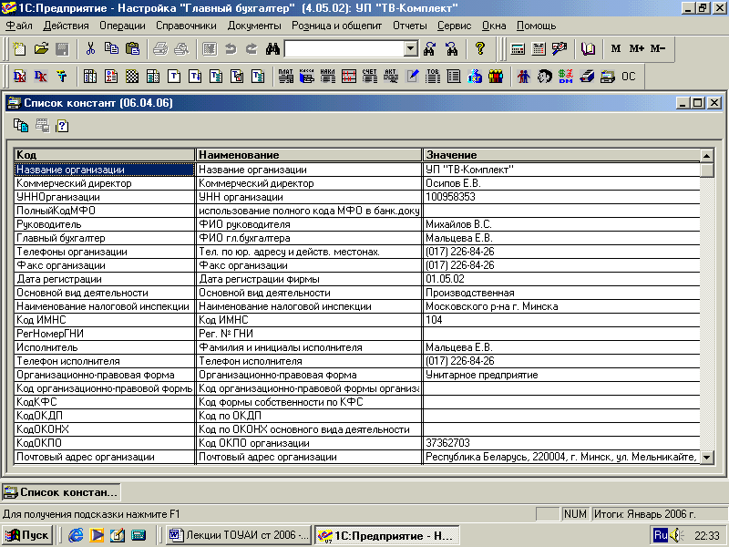Click the ПЛАТ payment order icon
729x547 pixels.
(x=285, y=77)
